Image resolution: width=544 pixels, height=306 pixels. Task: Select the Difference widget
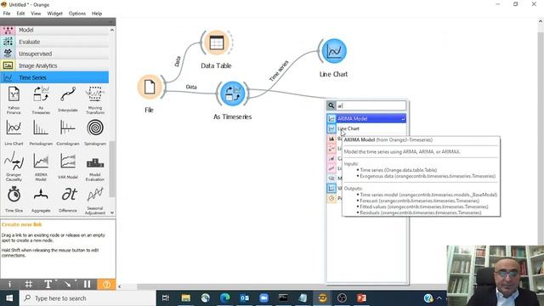click(x=68, y=200)
